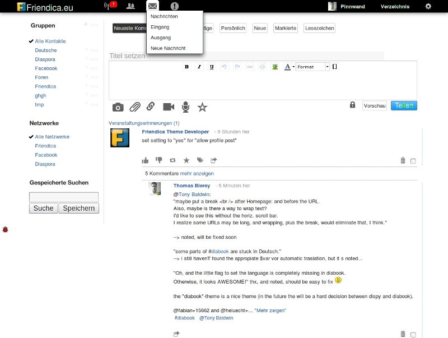
Task: Open the #diabook hashtag below the comment
Action: pyautogui.click(x=185, y=318)
